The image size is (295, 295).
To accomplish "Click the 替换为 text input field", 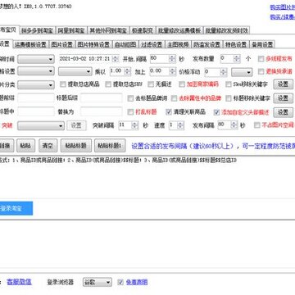I will pos(102,111).
